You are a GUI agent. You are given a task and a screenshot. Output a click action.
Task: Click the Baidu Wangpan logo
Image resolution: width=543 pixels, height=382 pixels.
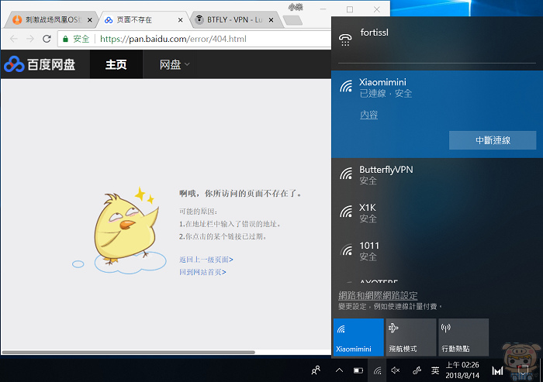point(40,65)
